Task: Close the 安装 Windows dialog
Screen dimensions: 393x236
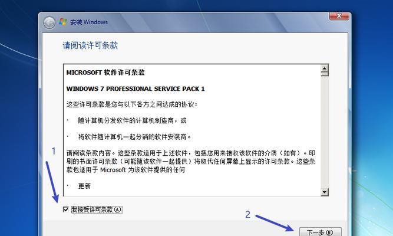Action: point(339,16)
